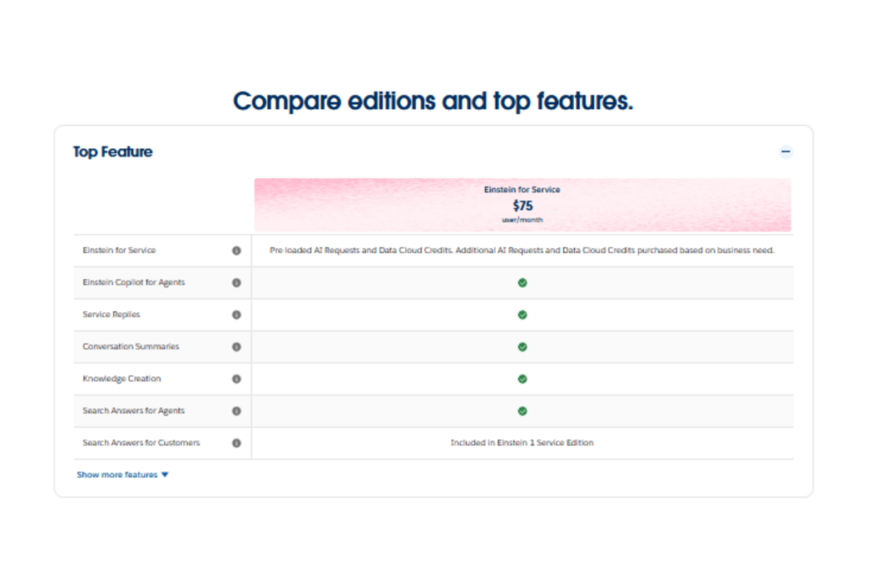Expand Show more features
Screen dimensions: 871x581
[122, 475]
